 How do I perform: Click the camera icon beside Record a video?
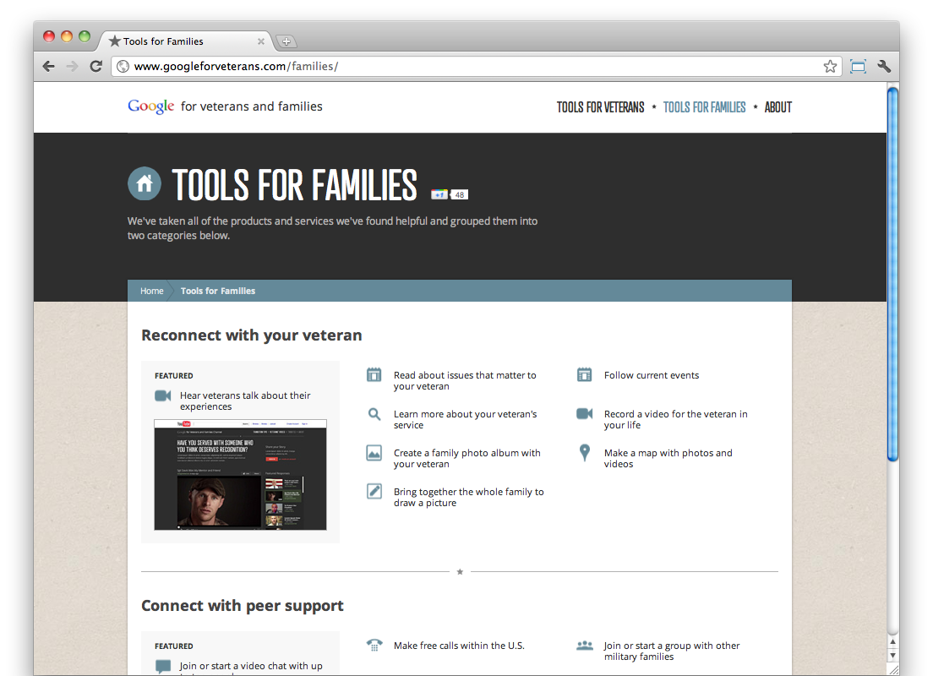coord(584,413)
